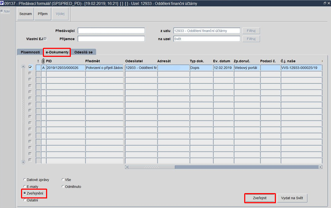Click the disabled Výdej toolbar button
This screenshot has height=208, width=331.
pyautogui.click(x=60, y=14)
